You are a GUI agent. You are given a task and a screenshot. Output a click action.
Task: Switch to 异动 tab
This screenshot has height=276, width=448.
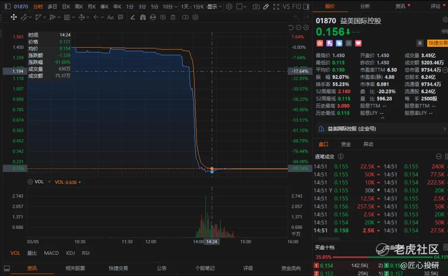368,144
